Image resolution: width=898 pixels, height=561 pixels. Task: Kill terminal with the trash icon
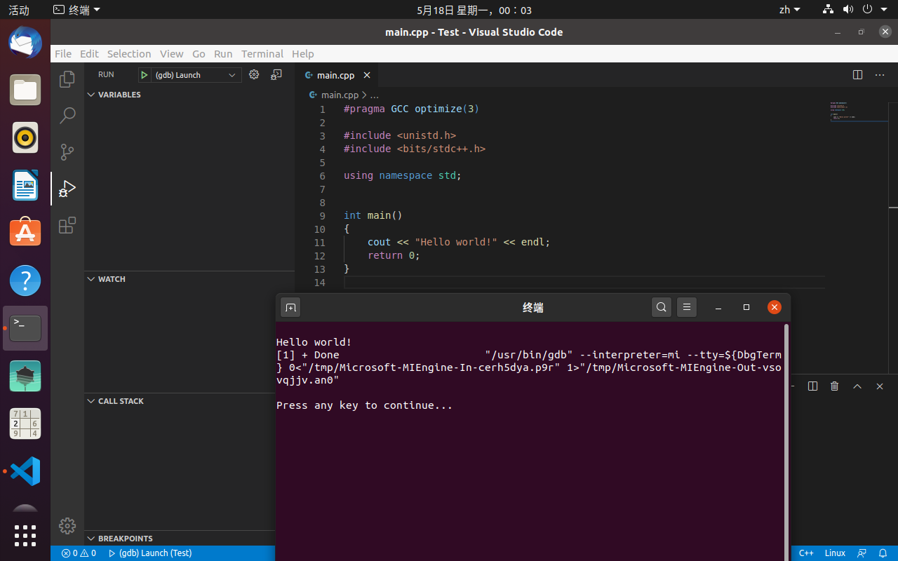click(834, 386)
